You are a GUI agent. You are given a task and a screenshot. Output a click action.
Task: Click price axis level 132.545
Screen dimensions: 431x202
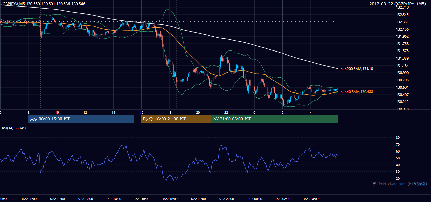pos(402,15)
